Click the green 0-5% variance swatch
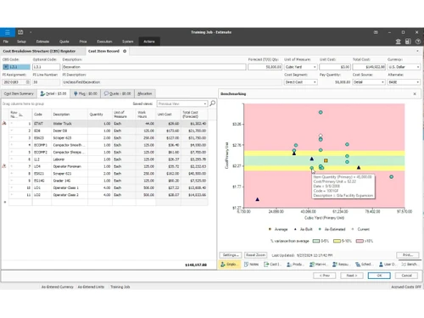424x318 pixels. tap(316, 241)
